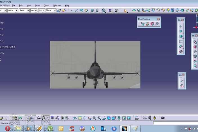Click the select arrow cursor icon
The image size is (198, 132).
point(125,11)
